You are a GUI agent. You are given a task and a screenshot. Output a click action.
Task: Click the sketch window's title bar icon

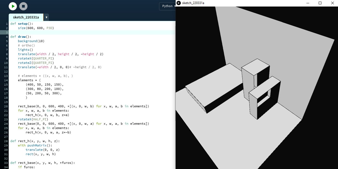[178, 3]
